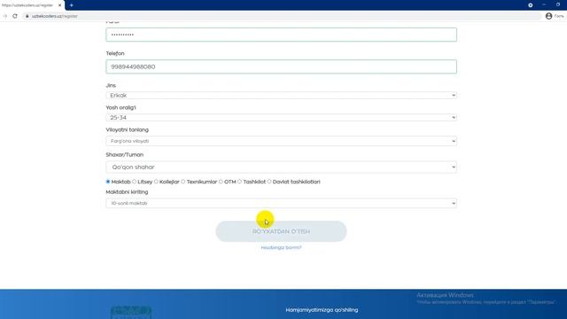This screenshot has width=567, height=319.
Task: Select the Litsey radio button
Action: tap(134, 182)
